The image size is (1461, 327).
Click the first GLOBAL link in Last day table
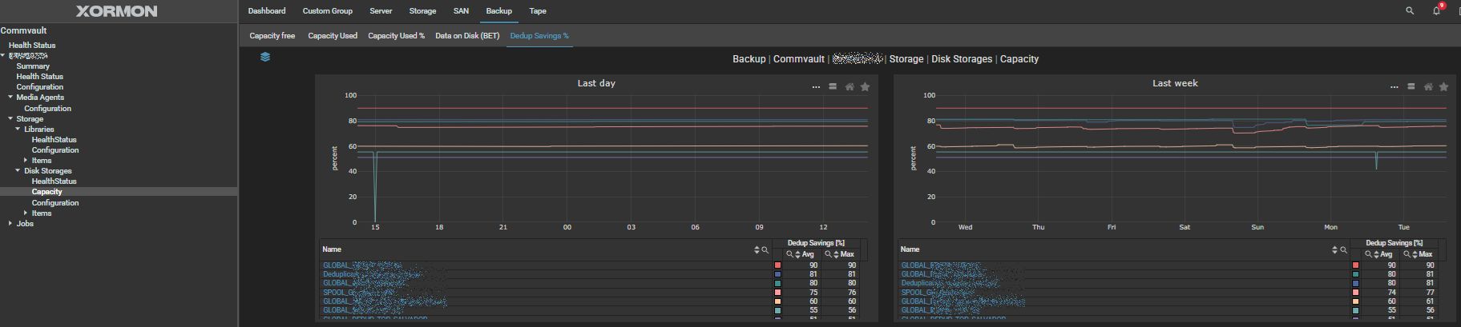click(337, 265)
